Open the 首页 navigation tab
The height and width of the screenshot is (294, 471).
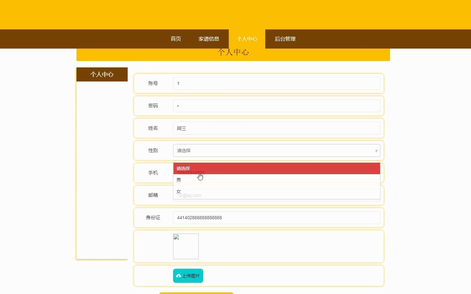[x=176, y=39]
